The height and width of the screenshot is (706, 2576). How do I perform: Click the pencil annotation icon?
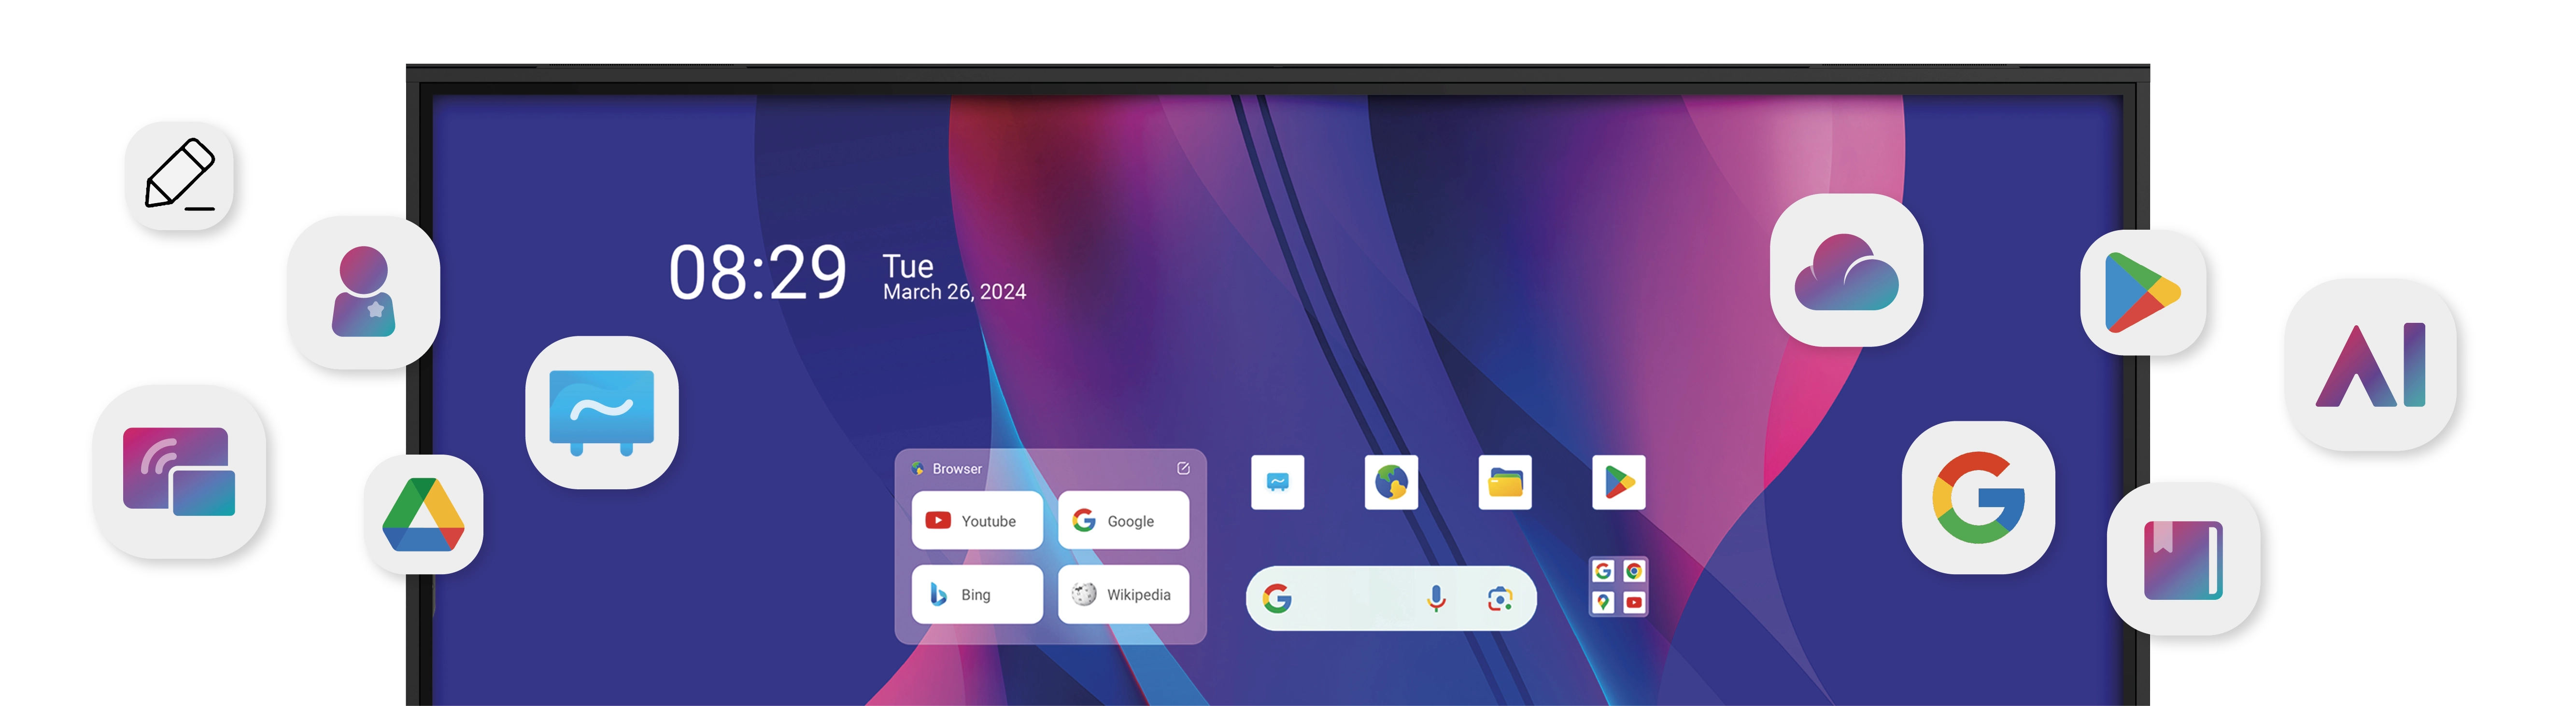[179, 176]
